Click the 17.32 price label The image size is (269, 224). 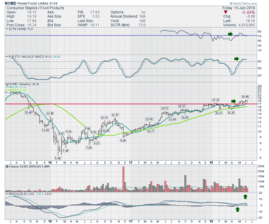(216, 100)
